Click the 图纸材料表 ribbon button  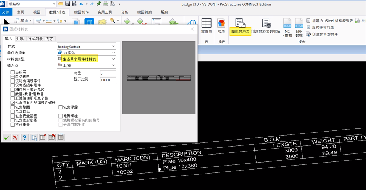[240, 27]
